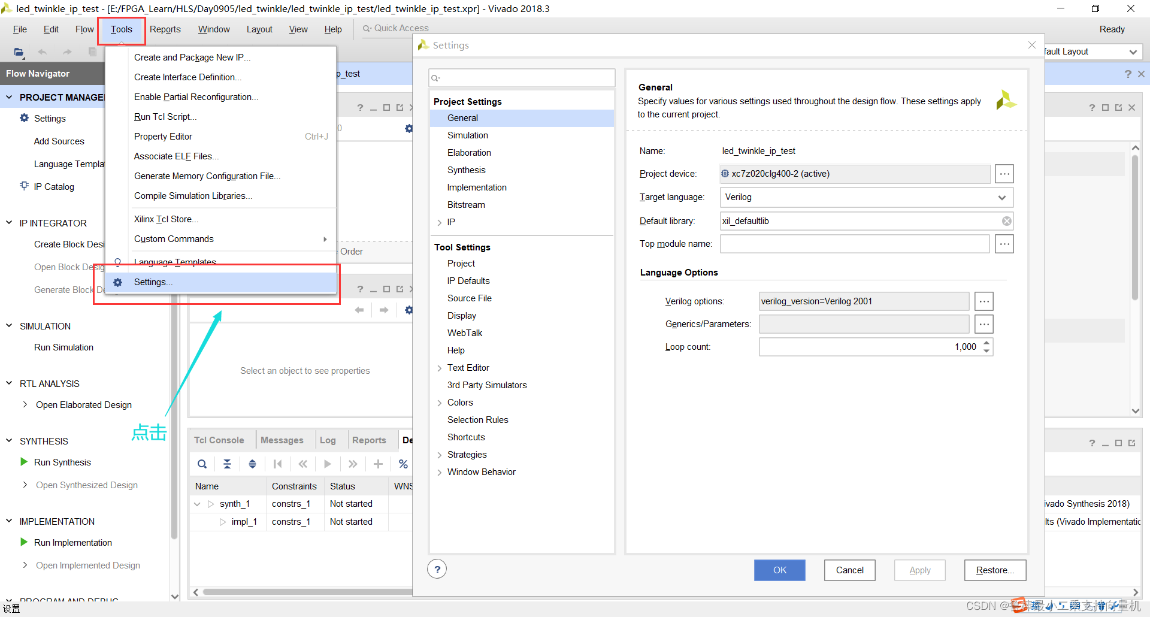Select Source File under Tool Settings
Viewport: 1150px width, 617px height.
point(470,298)
